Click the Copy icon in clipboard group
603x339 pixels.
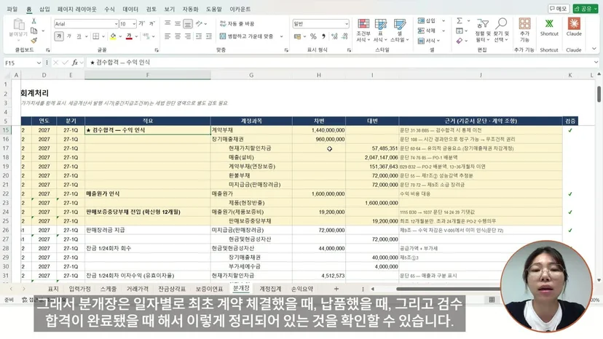(x=33, y=31)
